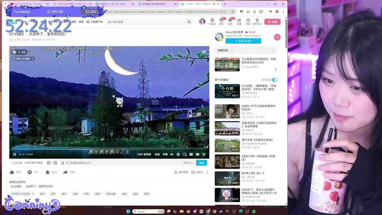Share the video with arrow icon
This screenshot has width=382, height=215.
tap(65, 172)
